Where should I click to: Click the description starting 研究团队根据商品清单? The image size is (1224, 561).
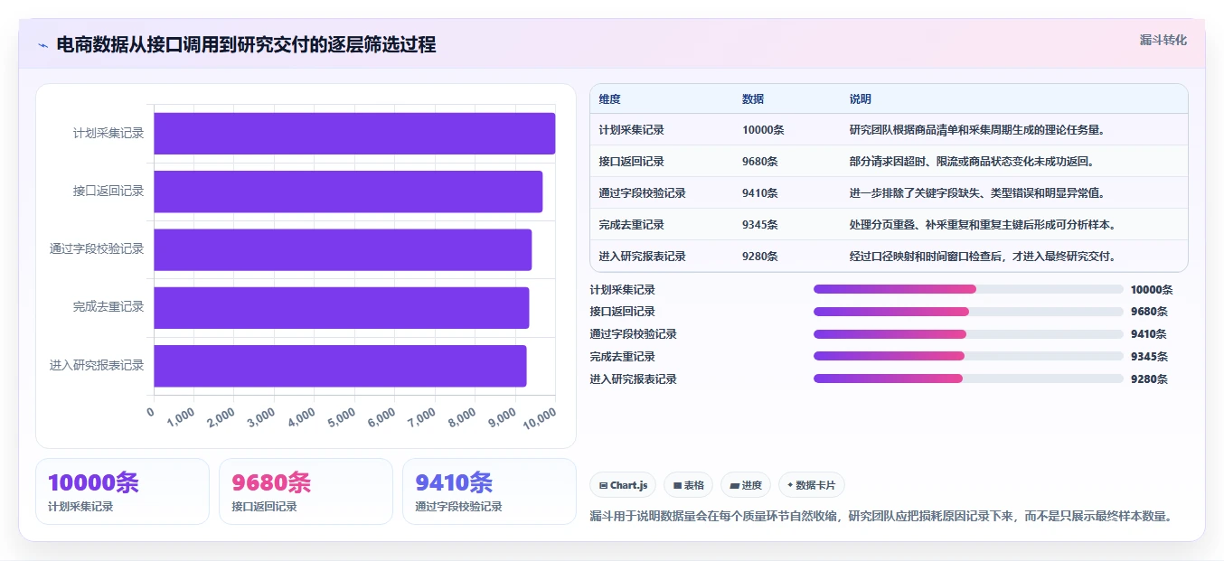977,130
